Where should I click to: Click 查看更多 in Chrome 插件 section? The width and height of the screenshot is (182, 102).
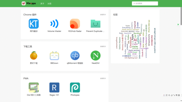tap(103, 15)
